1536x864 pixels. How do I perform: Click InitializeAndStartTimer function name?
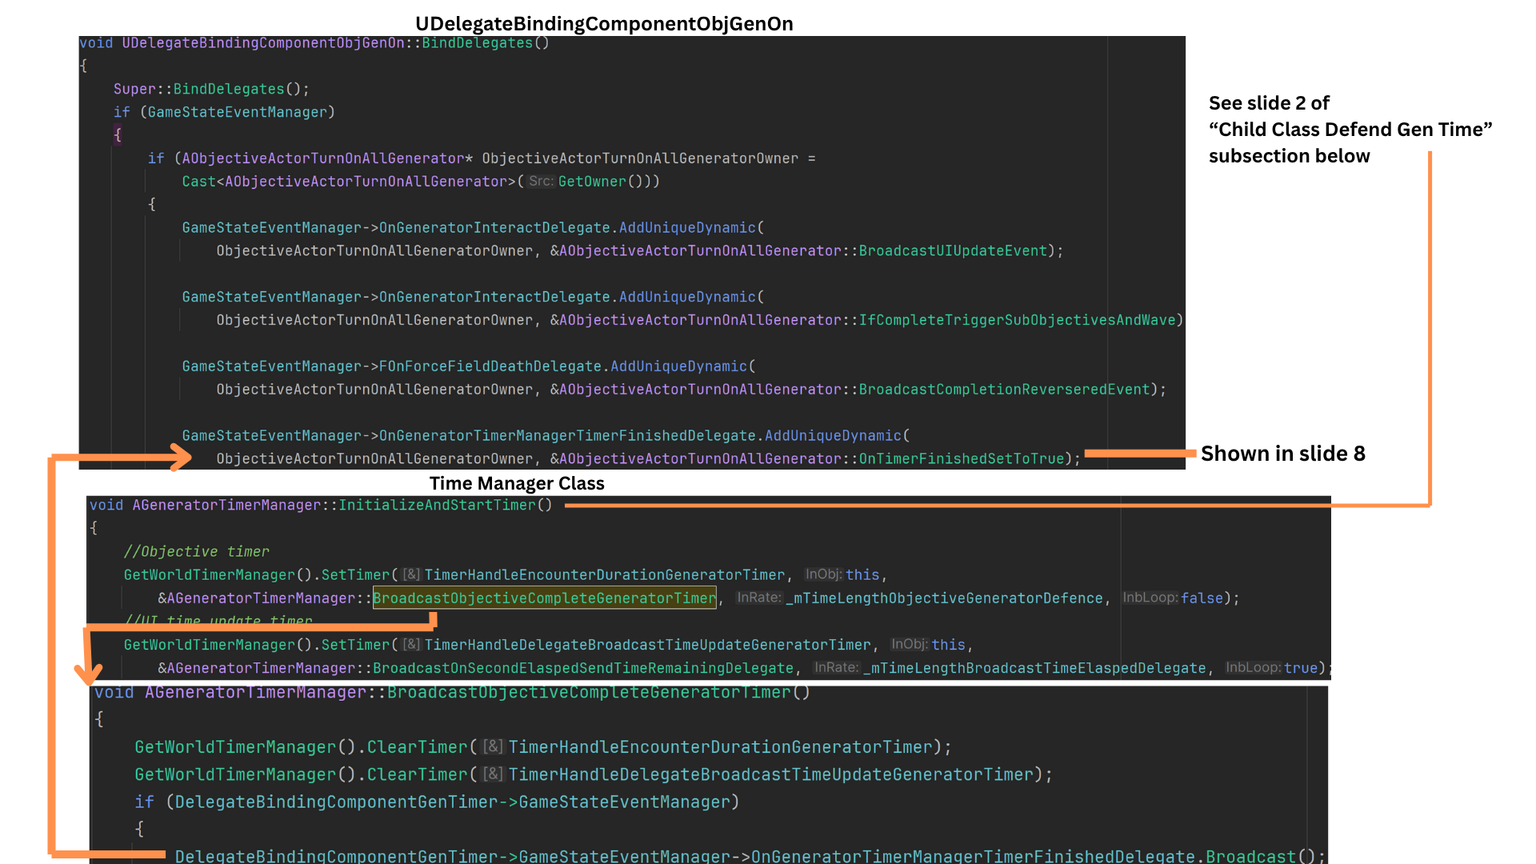pyautogui.click(x=437, y=505)
